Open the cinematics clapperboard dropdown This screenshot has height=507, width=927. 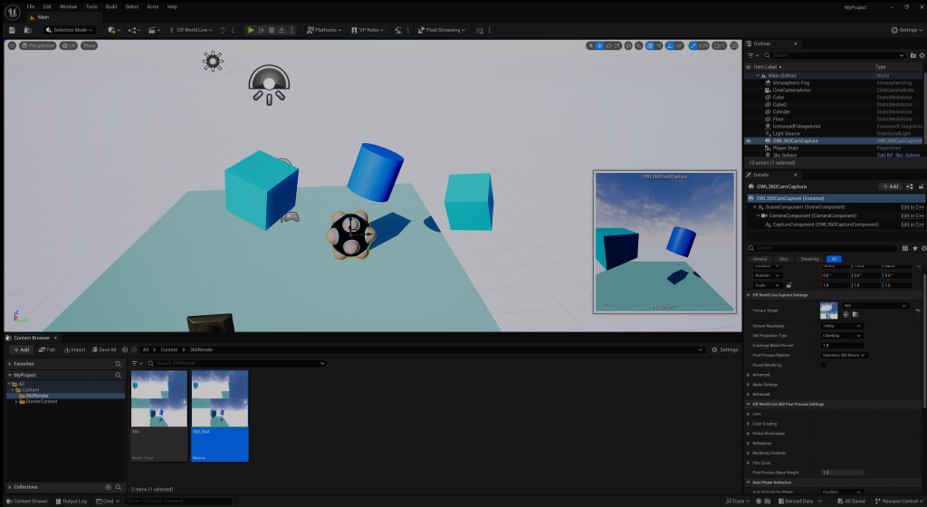click(x=154, y=30)
